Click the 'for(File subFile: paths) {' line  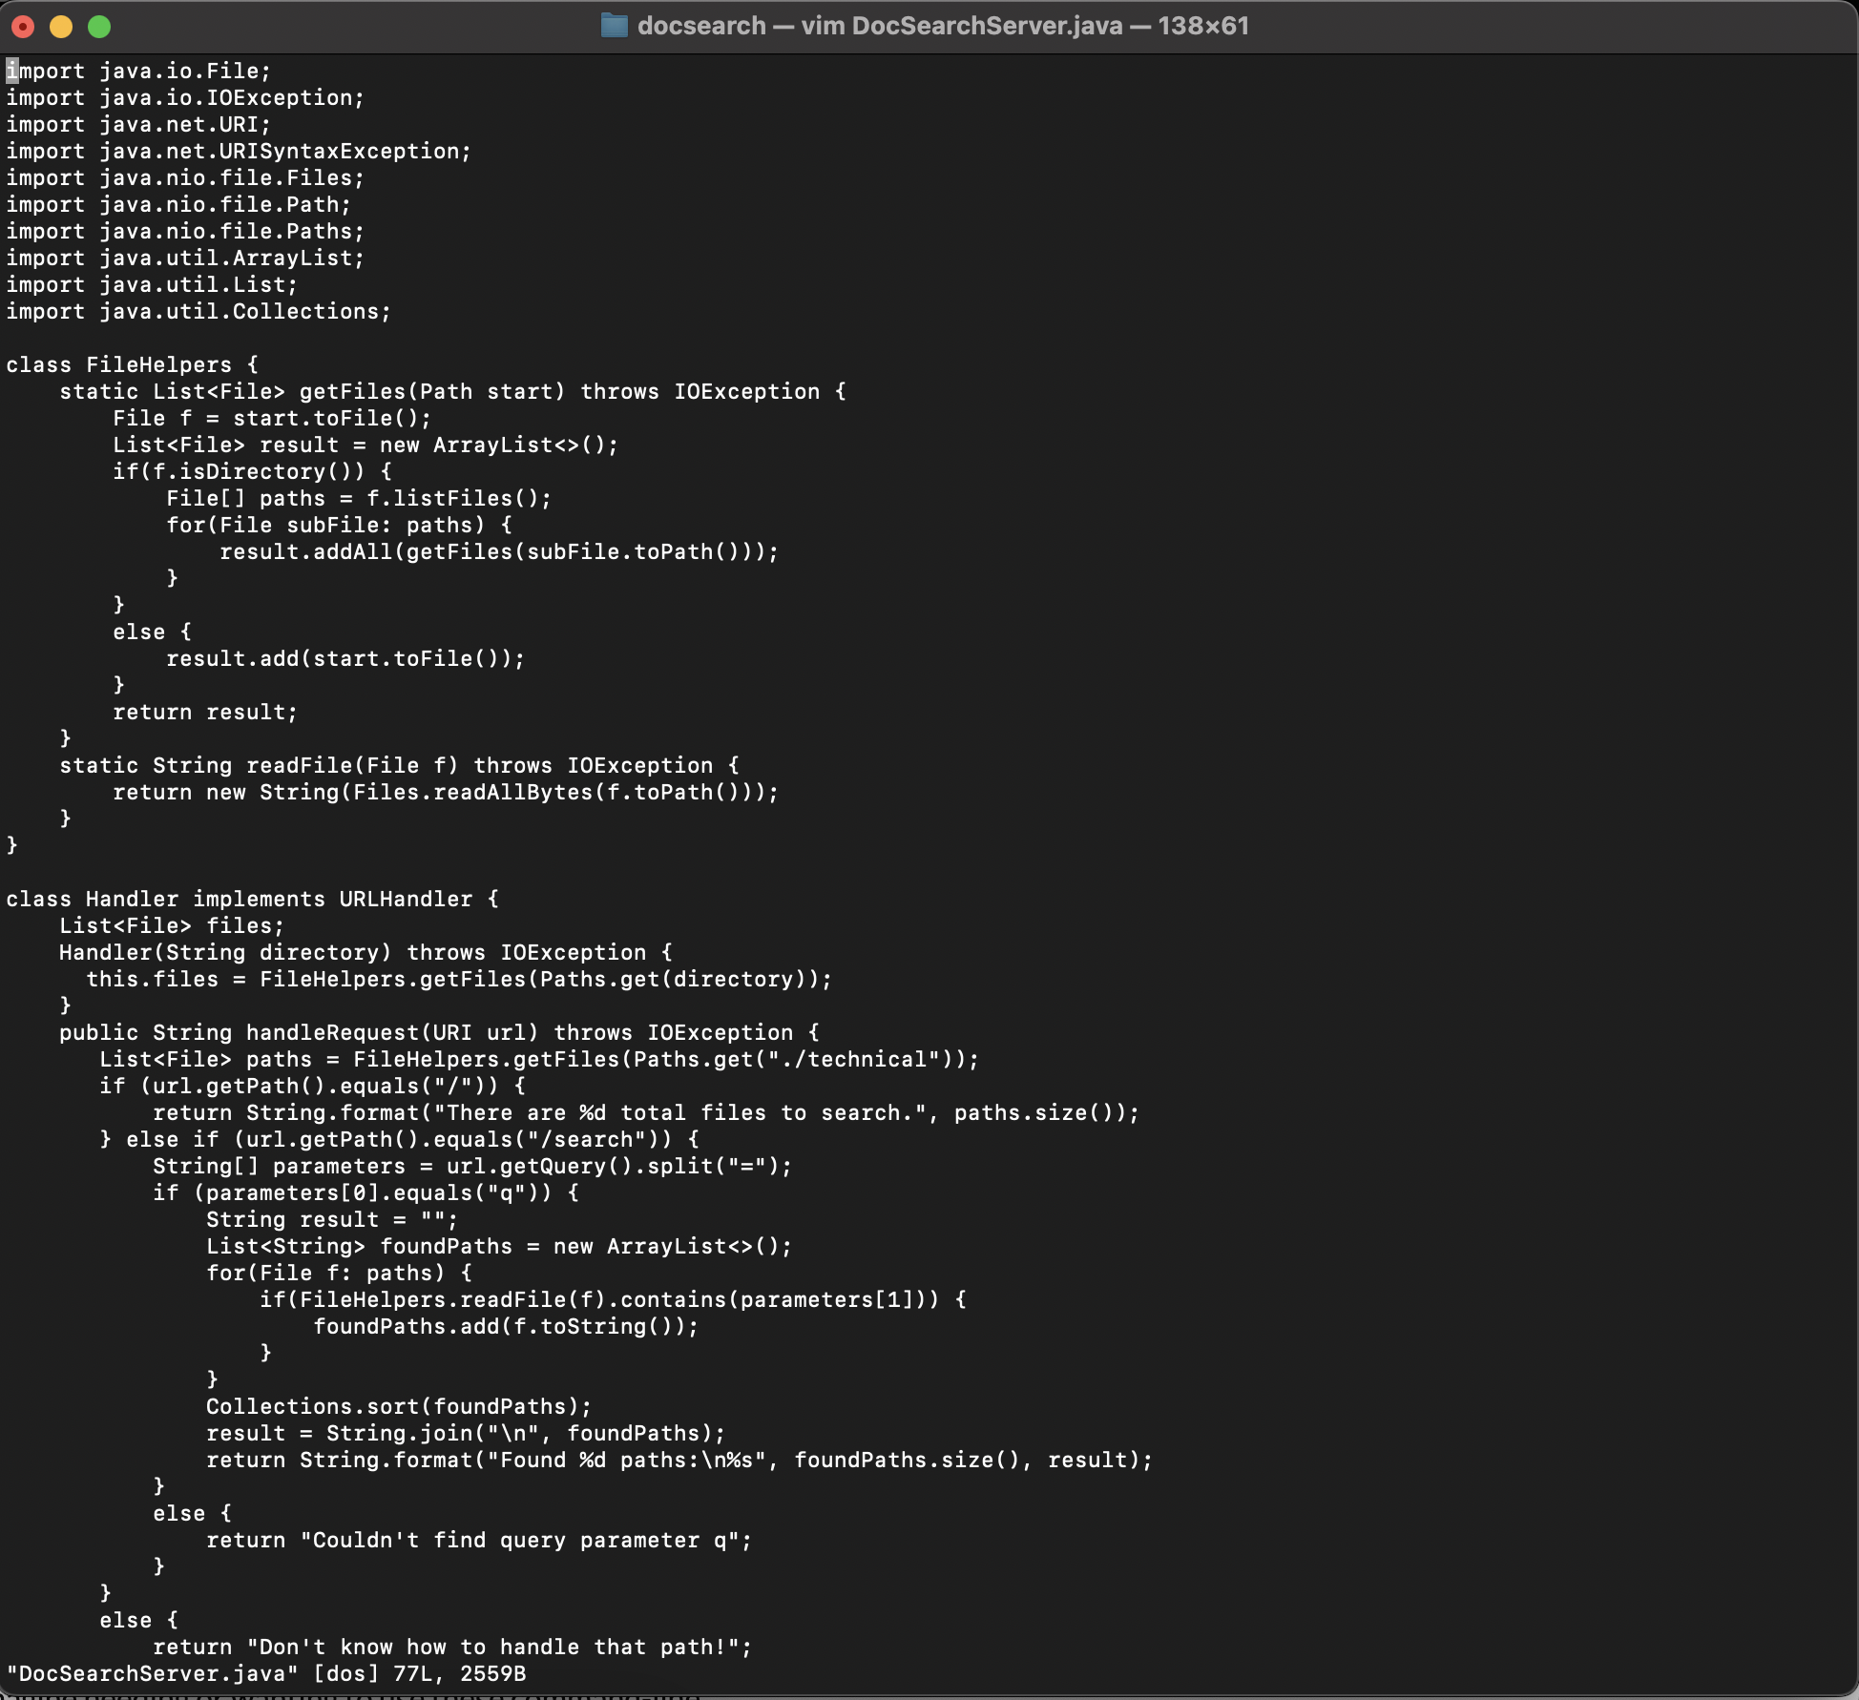coord(340,526)
